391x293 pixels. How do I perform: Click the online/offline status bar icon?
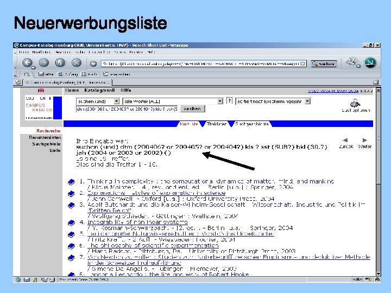point(357,279)
